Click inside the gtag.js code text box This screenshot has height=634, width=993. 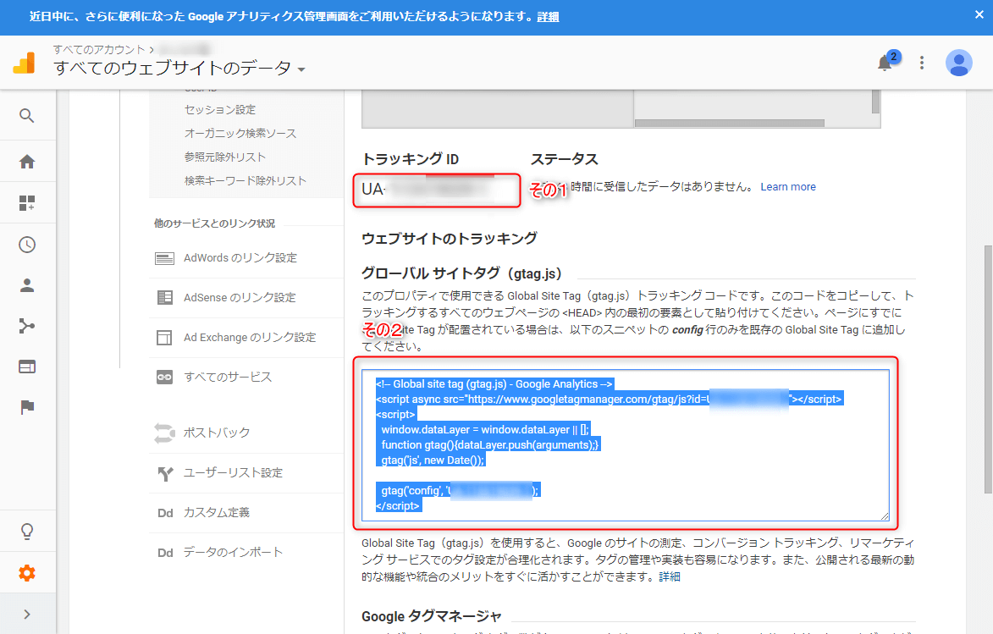(x=625, y=444)
